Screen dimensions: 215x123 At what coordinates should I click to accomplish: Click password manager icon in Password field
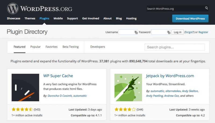click(x=169, y=32)
